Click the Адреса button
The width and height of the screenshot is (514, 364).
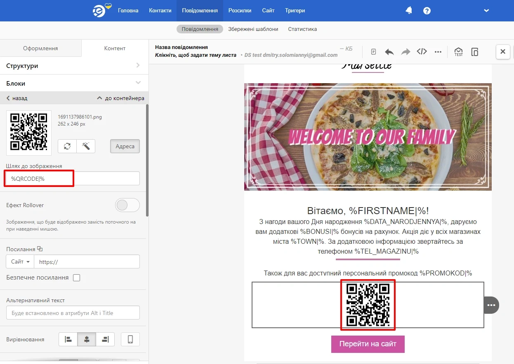[125, 146]
